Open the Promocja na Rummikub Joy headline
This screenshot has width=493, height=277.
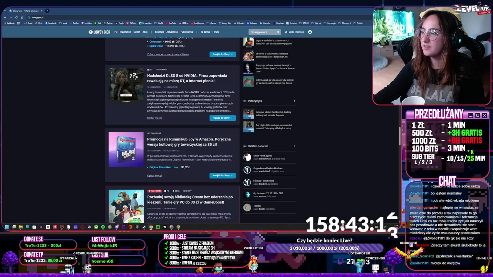coord(189,142)
